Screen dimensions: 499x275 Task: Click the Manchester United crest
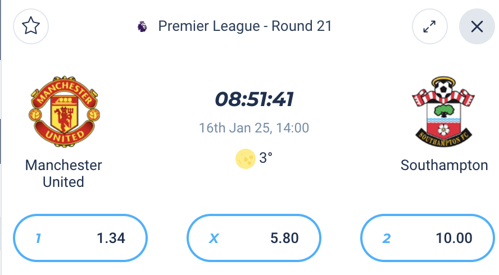coord(64,111)
